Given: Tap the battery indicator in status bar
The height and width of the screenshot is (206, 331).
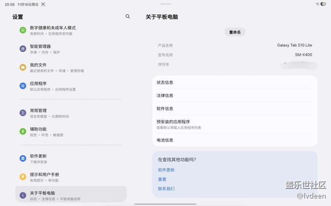Looking at the screenshot, I should (323, 4).
